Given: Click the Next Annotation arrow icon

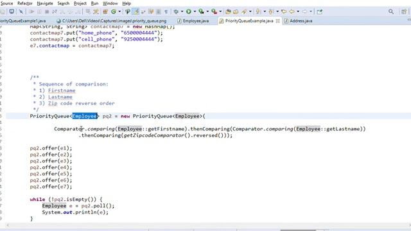Looking at the screenshot, I should click(258, 12).
